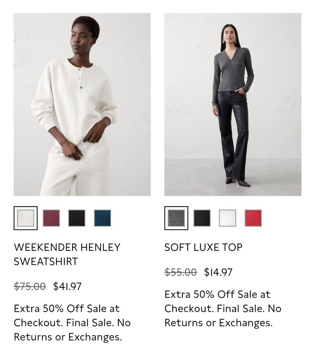315x352 pixels.
Task: Choose the burgundy swatch for Weekender Henley
Action: 51,218
